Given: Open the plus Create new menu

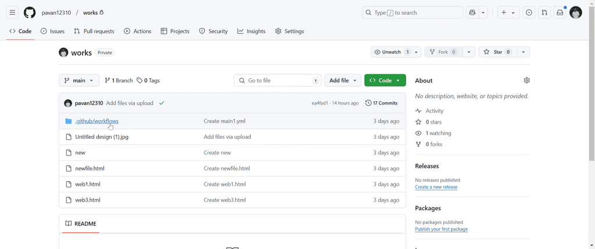Looking at the screenshot, I should (x=508, y=13).
